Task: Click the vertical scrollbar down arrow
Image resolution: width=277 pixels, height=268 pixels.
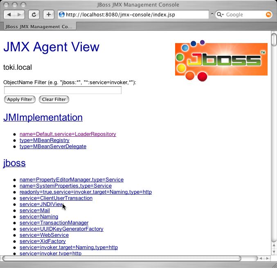Action: [274, 252]
